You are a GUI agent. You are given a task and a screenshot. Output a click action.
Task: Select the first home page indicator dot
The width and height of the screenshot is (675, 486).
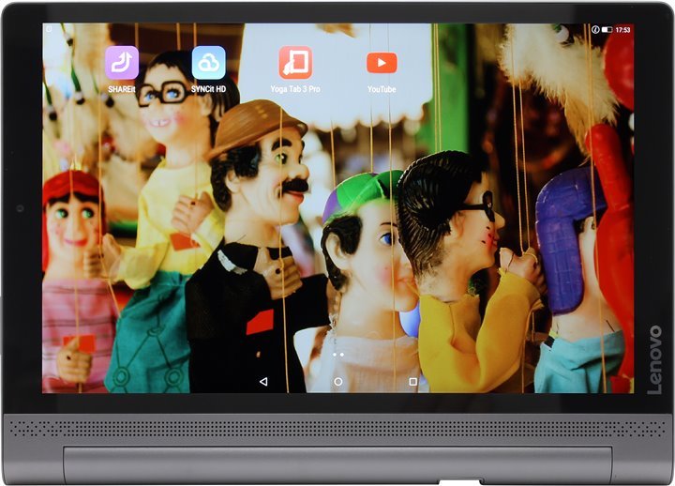pyautogui.click(x=334, y=356)
